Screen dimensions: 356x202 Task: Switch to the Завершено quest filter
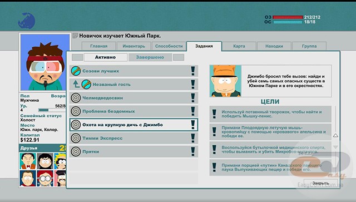tap(150, 57)
